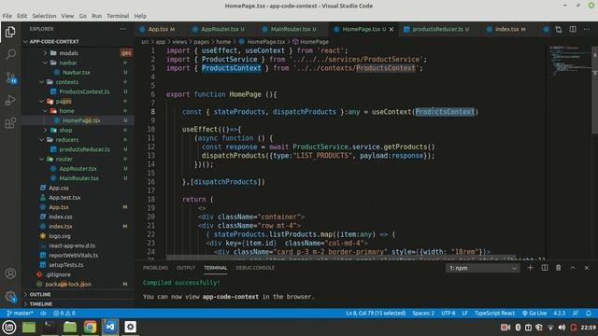This screenshot has width=598, height=336.
Task: Click the Ln 8, Col 79 position indicator
Action: coord(376,314)
